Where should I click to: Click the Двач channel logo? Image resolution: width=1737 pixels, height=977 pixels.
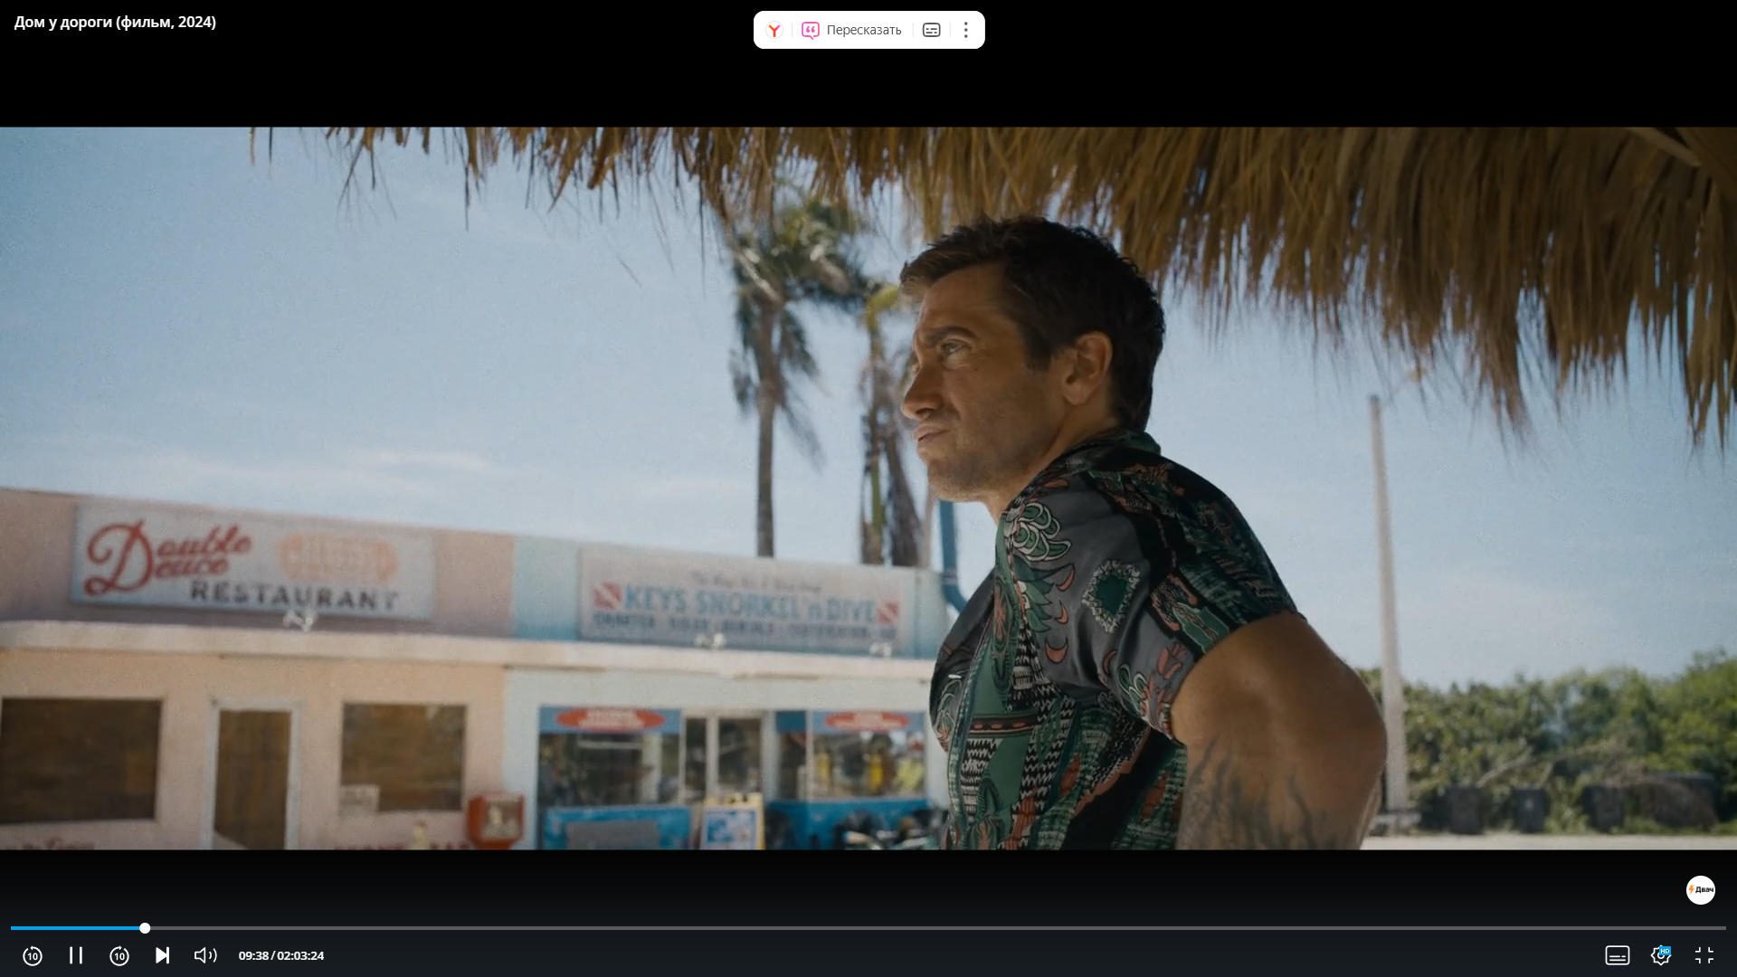pos(1700,890)
